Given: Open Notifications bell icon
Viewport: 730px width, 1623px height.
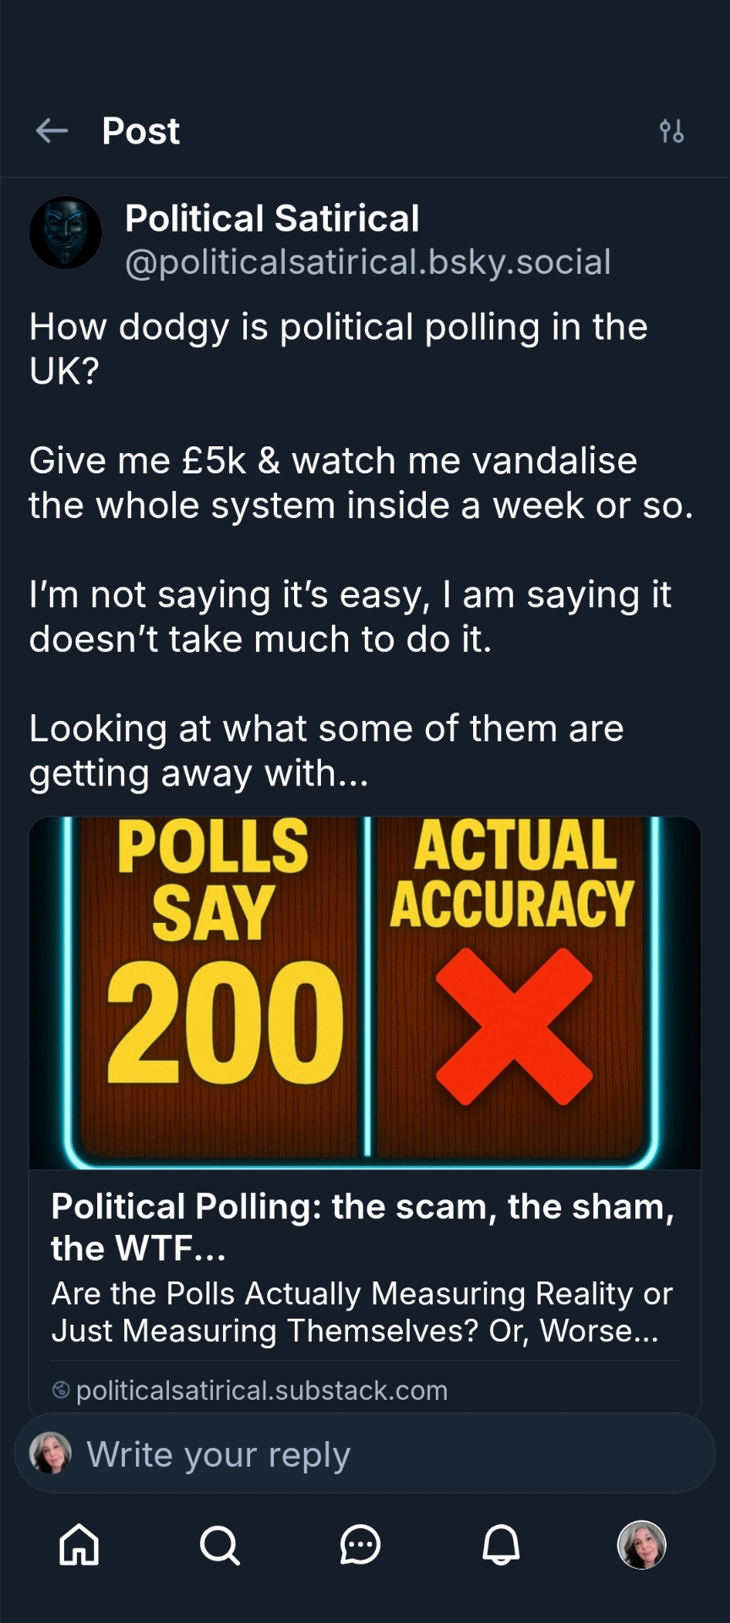Looking at the screenshot, I should (501, 1545).
